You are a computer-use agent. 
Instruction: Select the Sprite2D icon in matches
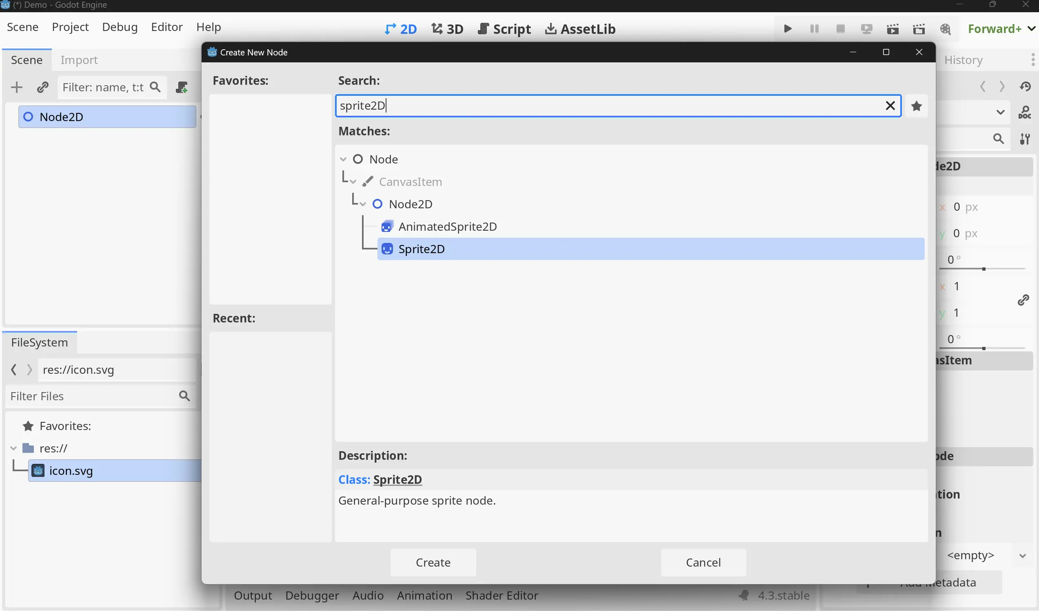(x=387, y=249)
